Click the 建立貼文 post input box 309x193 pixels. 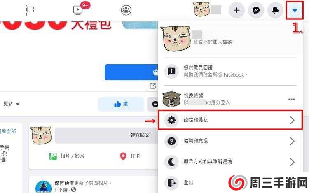tap(106, 135)
